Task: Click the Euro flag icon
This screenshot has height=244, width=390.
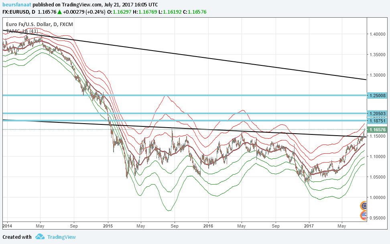Action: click(x=364, y=206)
